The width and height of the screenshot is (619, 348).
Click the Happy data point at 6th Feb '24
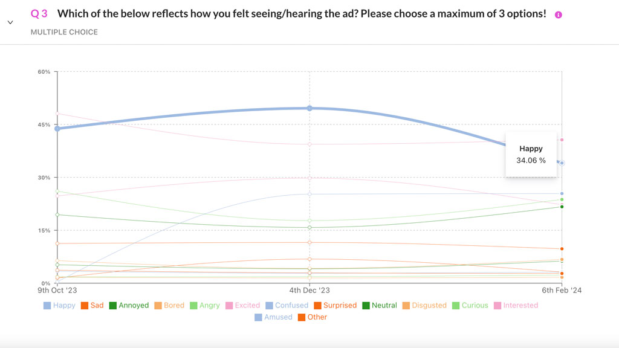(x=562, y=163)
